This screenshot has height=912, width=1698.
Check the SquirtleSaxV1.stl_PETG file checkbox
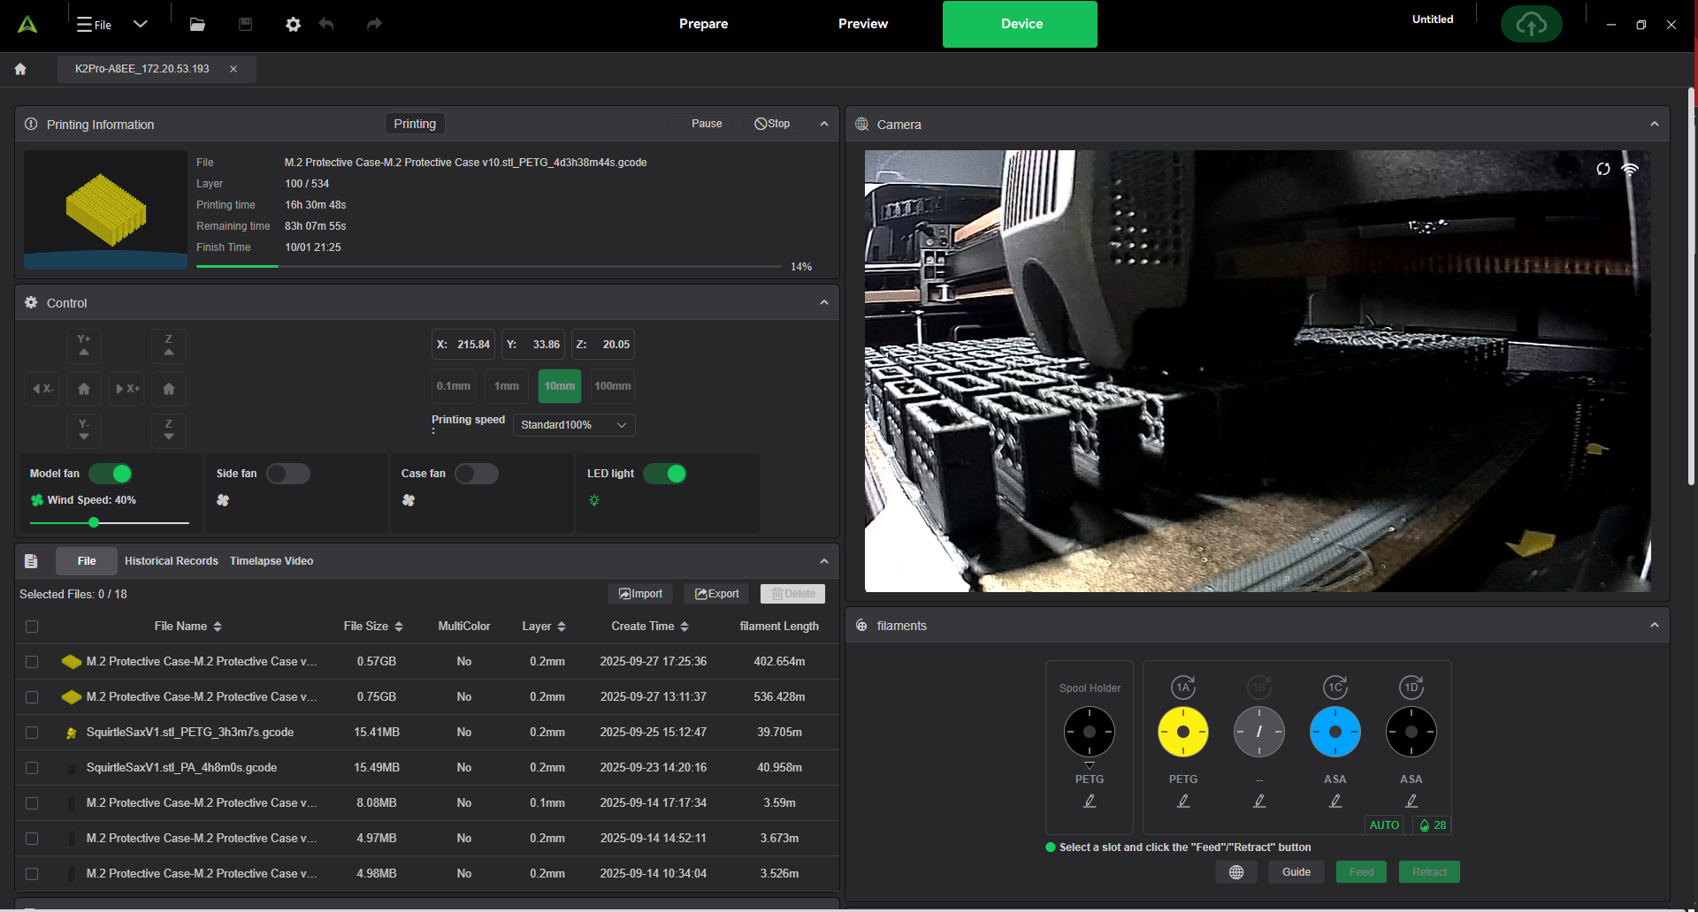pos(32,733)
